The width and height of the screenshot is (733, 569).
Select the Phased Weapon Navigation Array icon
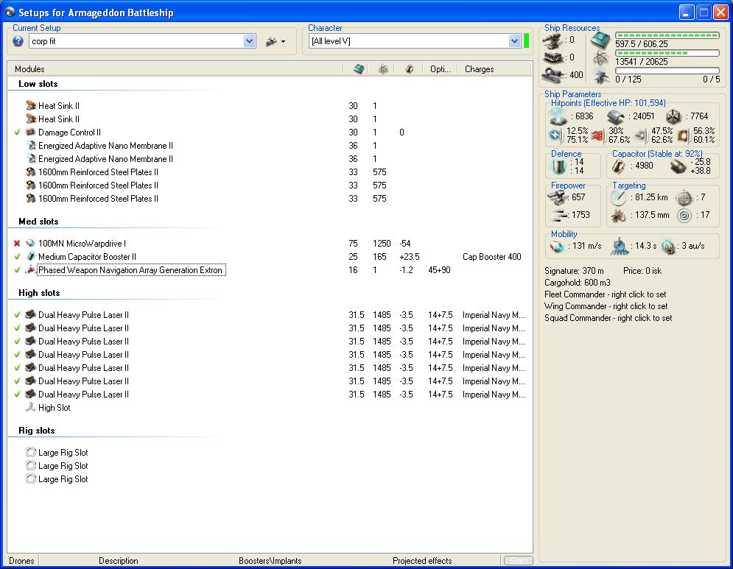tap(31, 269)
